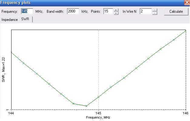Click the 'In Wire N' label
The width and height of the screenshot is (190, 121).
click(129, 11)
